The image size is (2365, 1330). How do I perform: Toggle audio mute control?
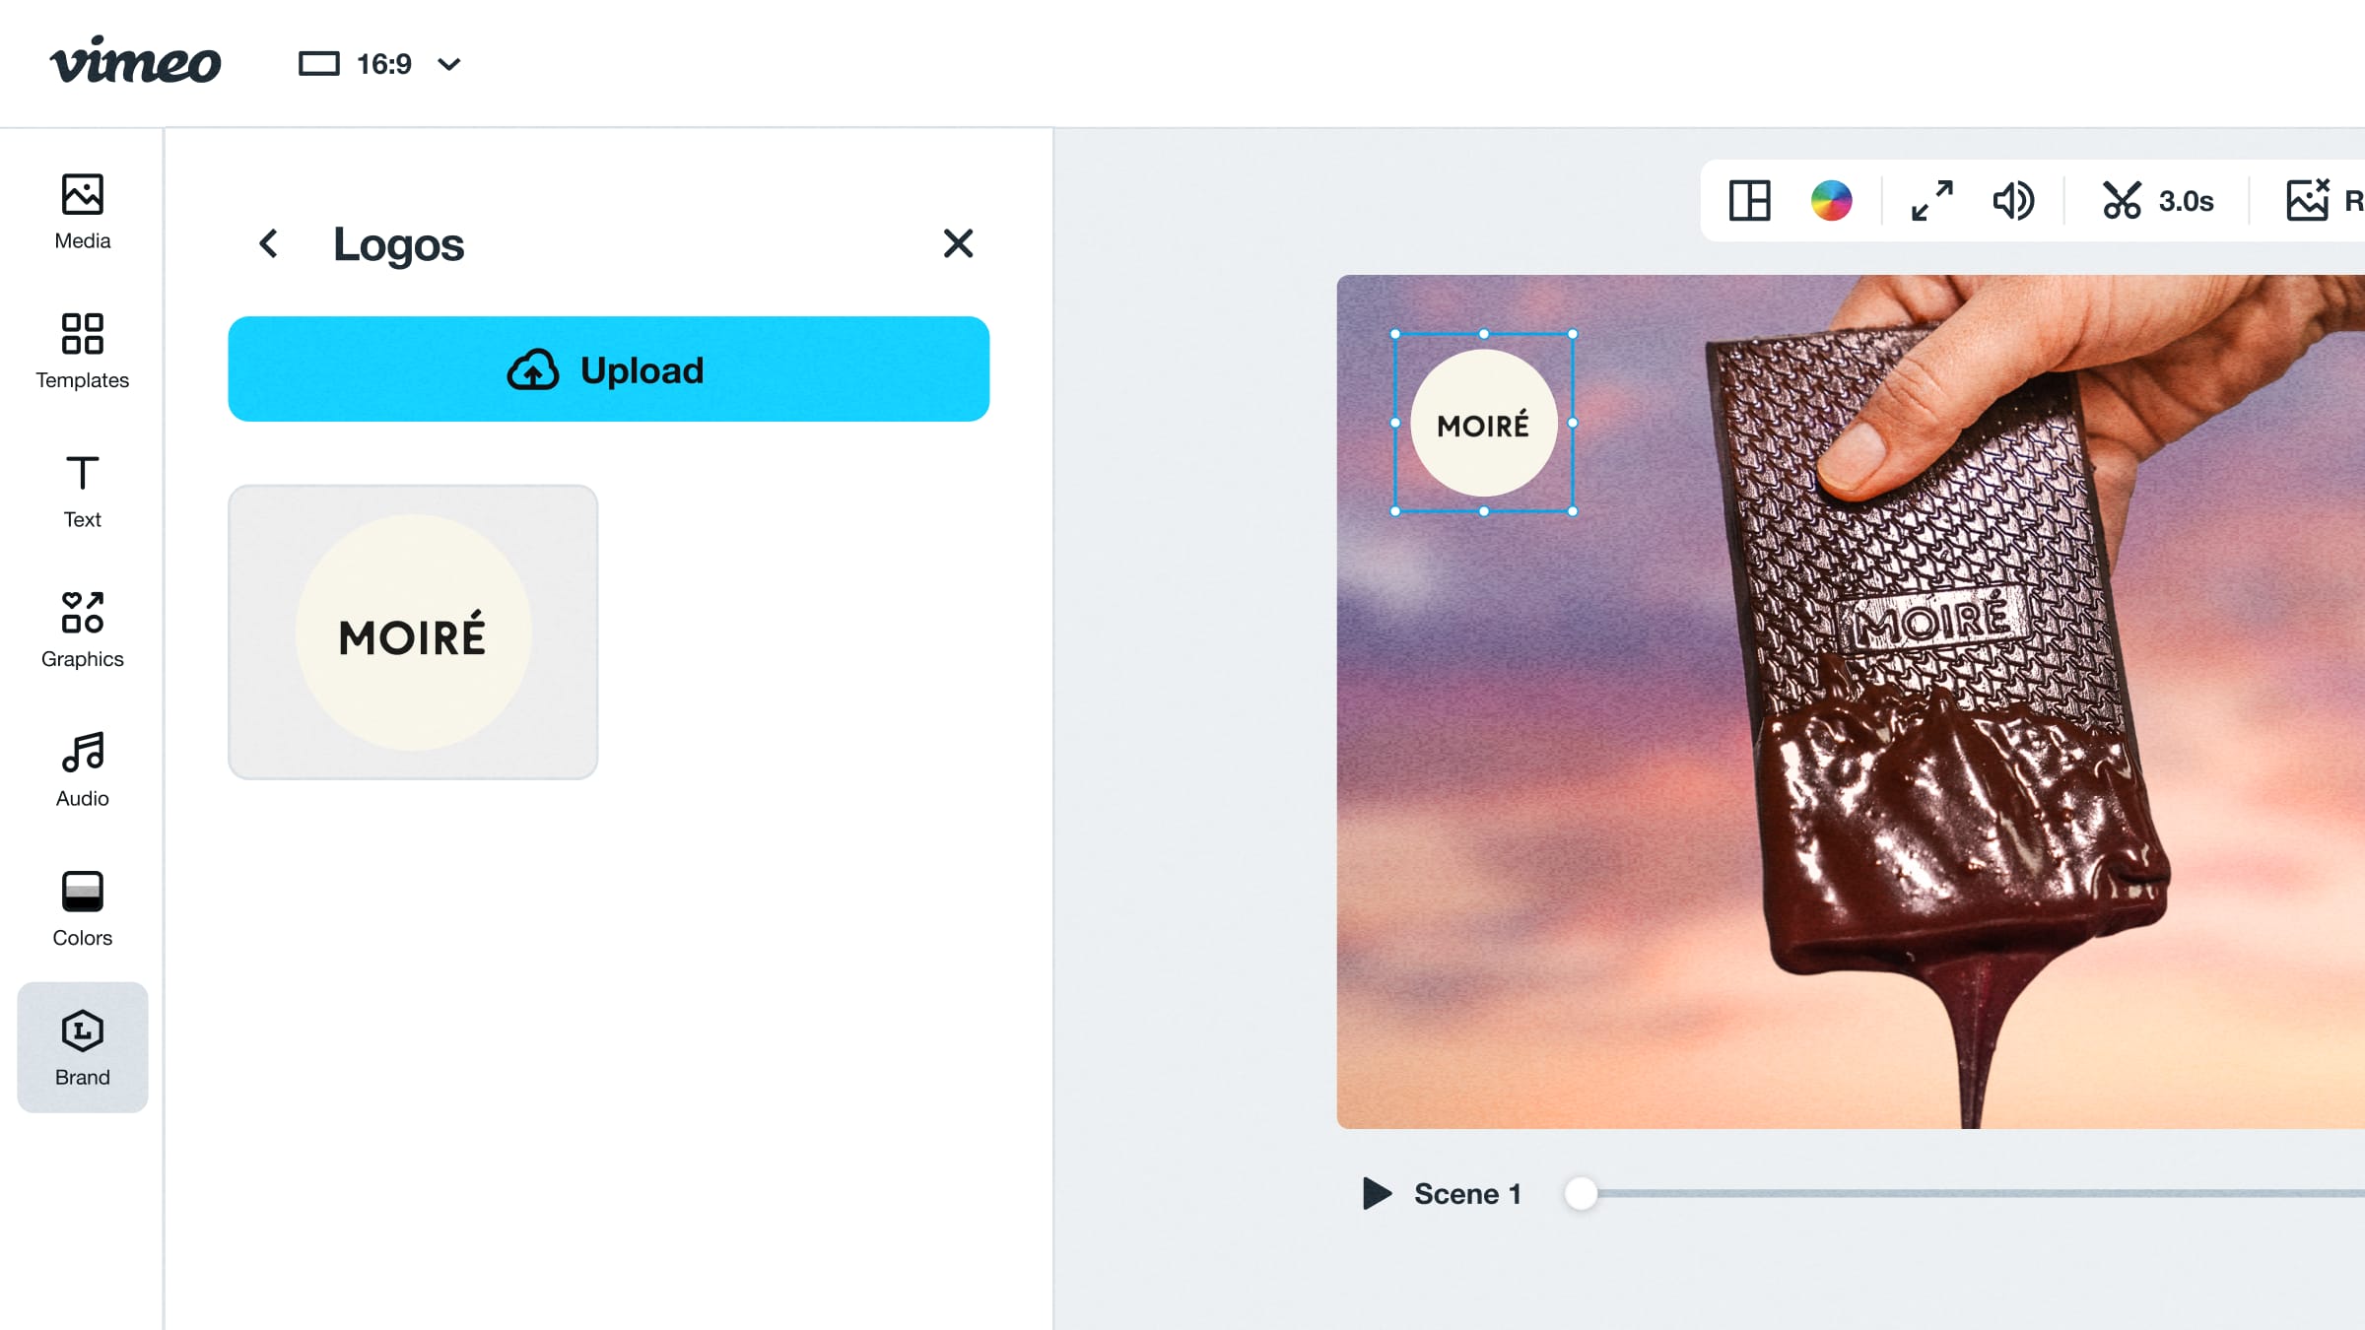click(2016, 200)
